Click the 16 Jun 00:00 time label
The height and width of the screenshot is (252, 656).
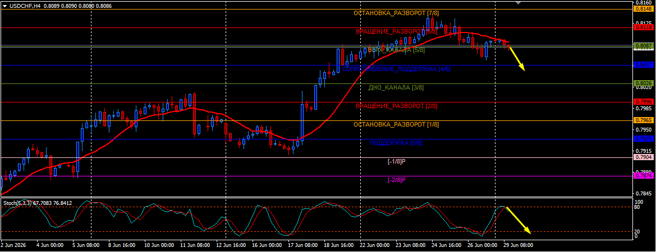pos(267,245)
